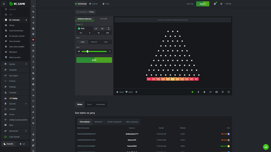Open Yarış tab in top navigation
Screen dimensions: 271x152
106,4
